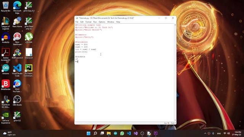Image resolution: width=244 pixels, height=137 pixels.
Task: Minimize the IDLE Tutorials.py window
Action: coord(159,18)
